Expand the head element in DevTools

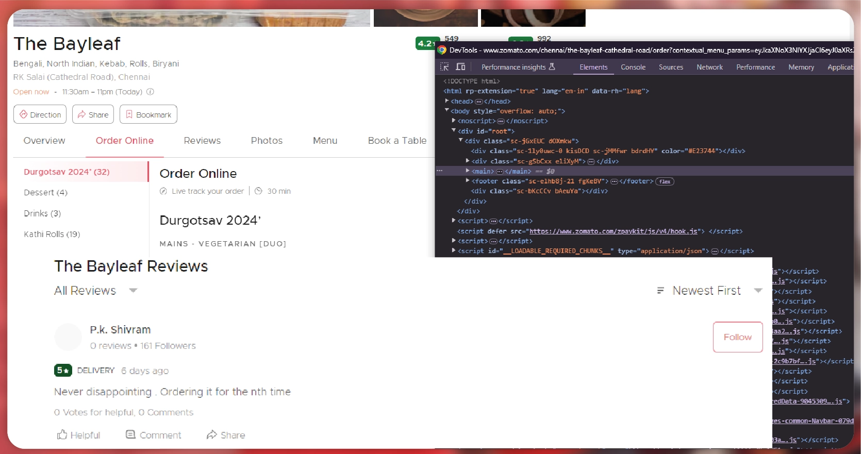pyautogui.click(x=447, y=101)
